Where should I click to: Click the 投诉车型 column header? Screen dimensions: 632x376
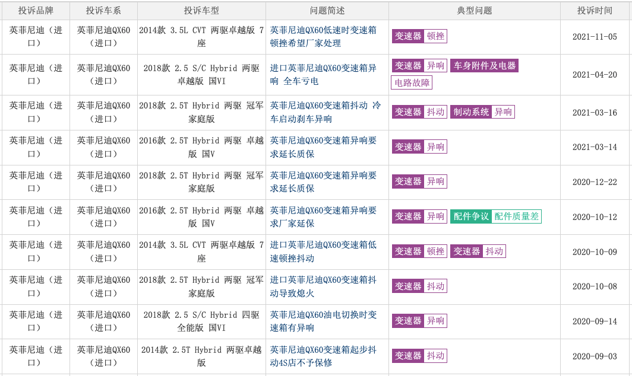[201, 11]
